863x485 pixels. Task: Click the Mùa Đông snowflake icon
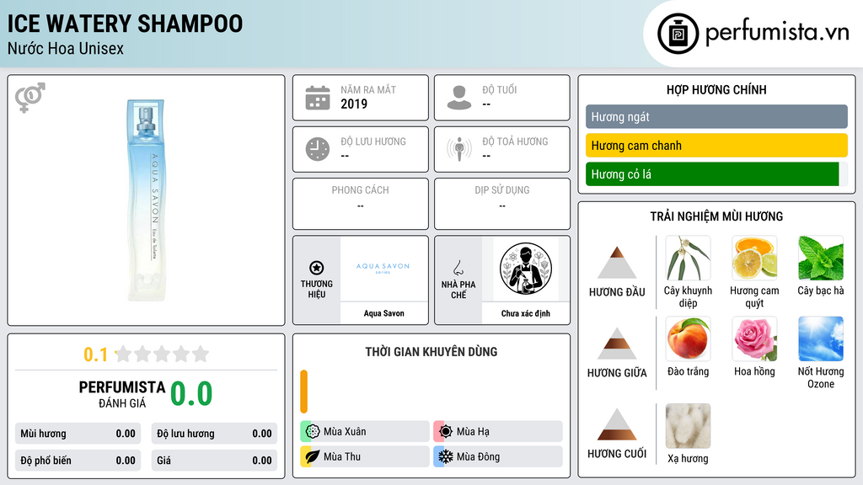click(446, 456)
